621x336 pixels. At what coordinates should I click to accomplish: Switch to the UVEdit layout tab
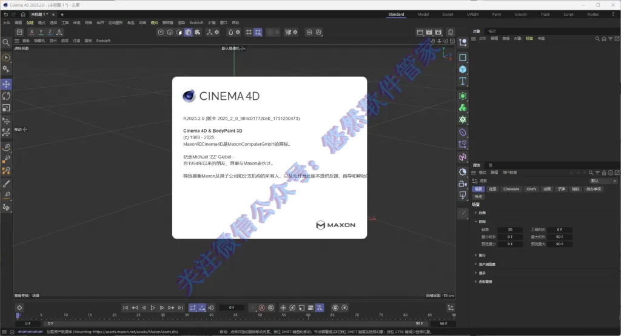(x=472, y=15)
